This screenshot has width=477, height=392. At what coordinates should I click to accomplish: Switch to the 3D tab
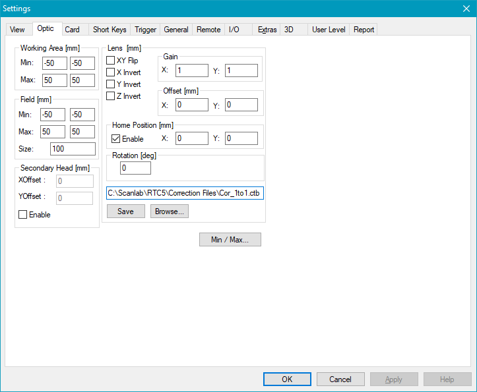coord(288,30)
